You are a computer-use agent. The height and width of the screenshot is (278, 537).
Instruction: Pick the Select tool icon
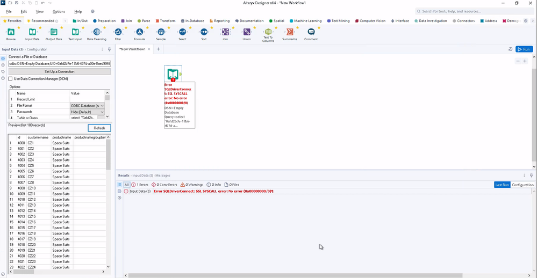(183, 32)
